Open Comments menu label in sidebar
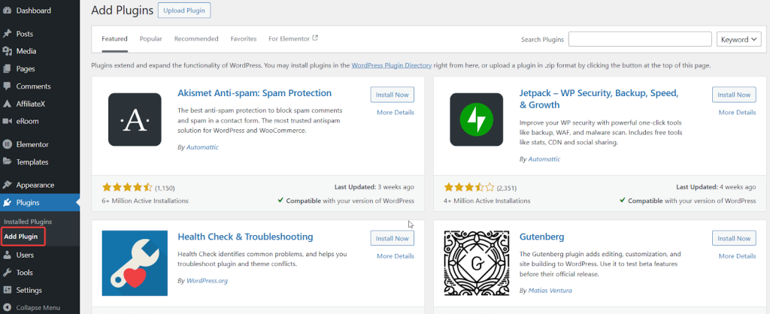 33,86
